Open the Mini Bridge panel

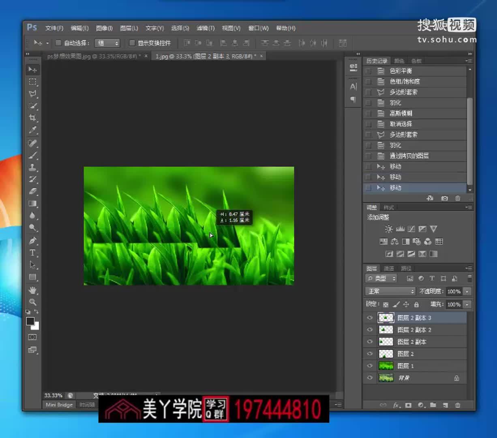pyautogui.click(x=59, y=404)
